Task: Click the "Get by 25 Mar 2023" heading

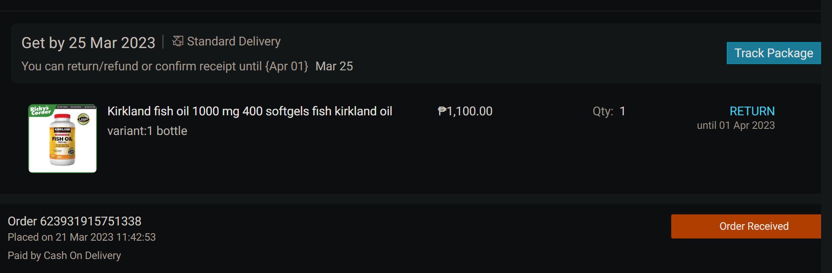Action: (88, 43)
